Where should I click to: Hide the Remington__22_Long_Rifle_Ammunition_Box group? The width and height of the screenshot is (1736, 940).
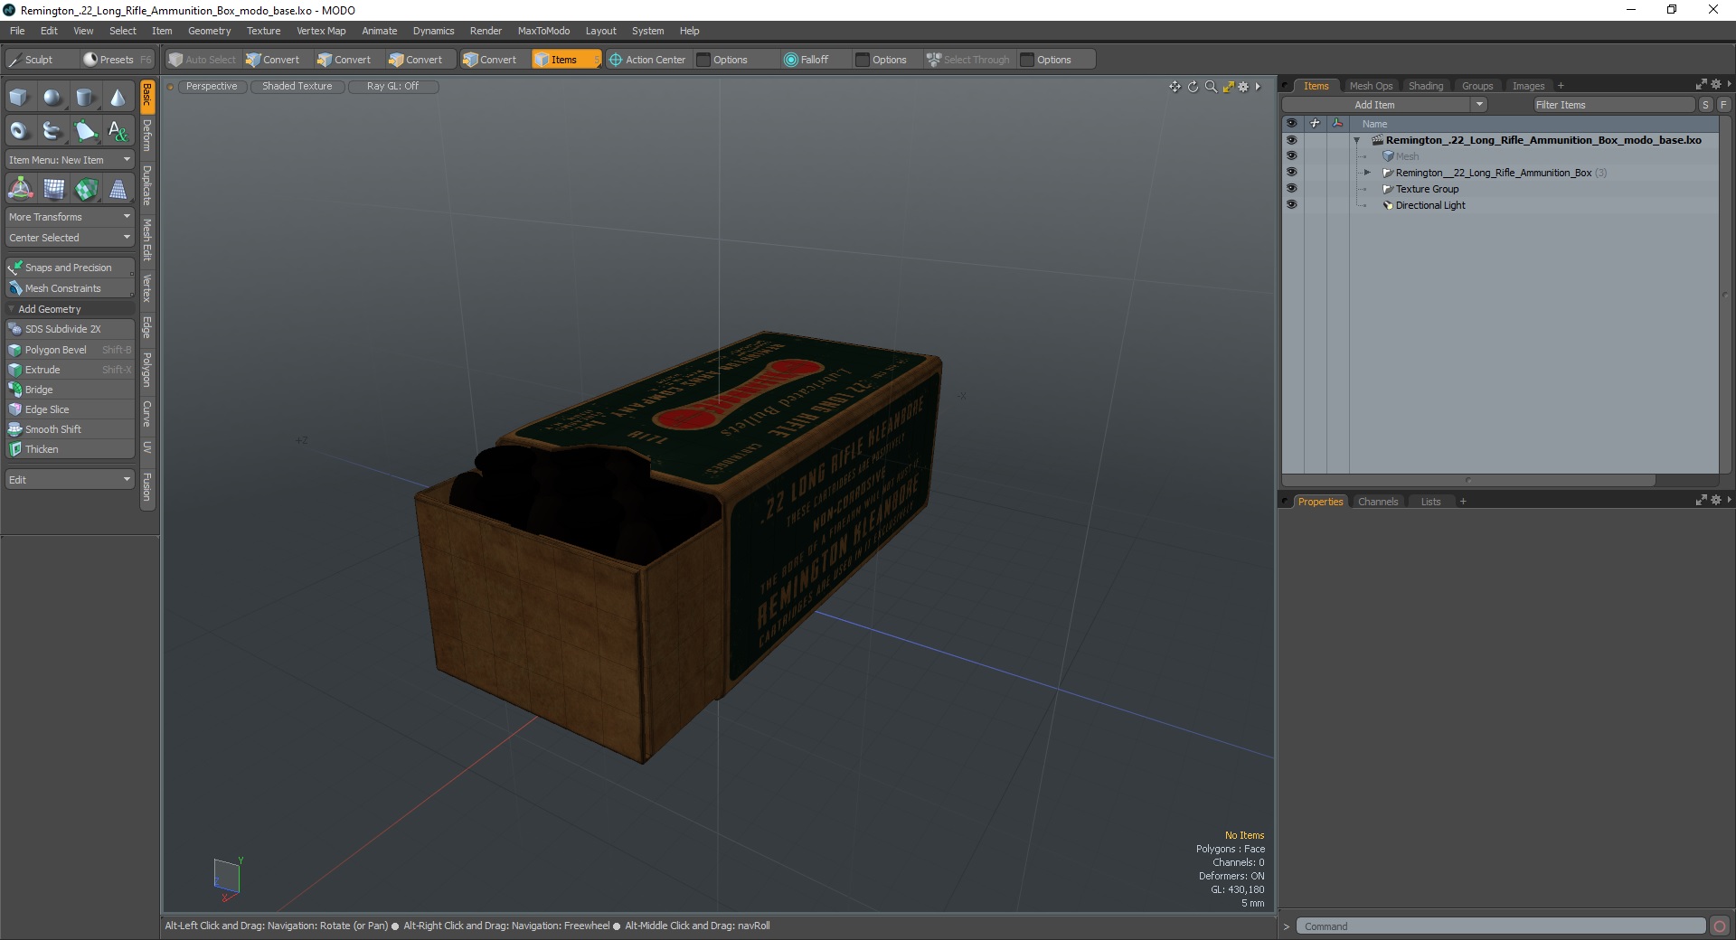tap(1291, 173)
